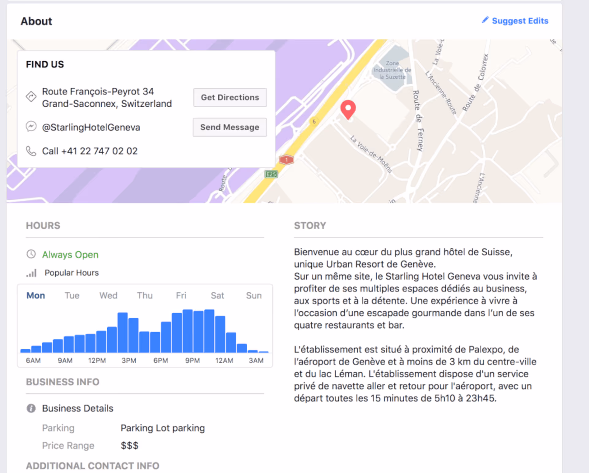Image resolution: width=589 pixels, height=473 pixels.
Task: Click the tallest 9PM bar in the chart
Action: [188, 331]
